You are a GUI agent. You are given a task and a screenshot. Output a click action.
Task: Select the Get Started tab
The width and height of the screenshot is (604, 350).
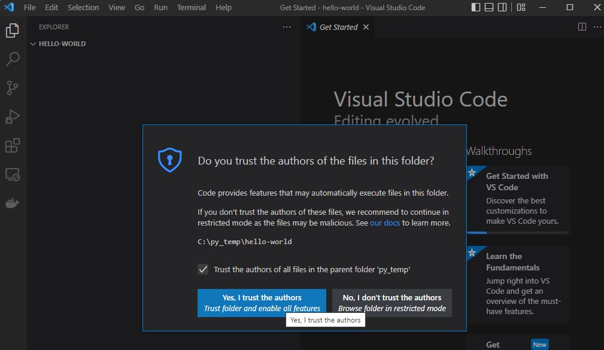pyautogui.click(x=338, y=27)
